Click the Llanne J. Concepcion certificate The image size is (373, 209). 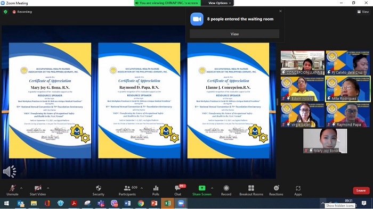[x=228, y=101]
